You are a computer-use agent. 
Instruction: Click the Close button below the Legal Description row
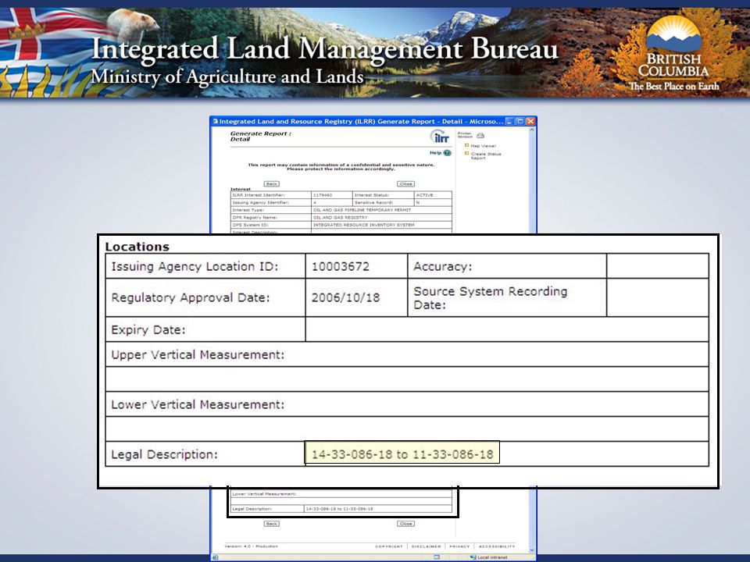click(405, 524)
